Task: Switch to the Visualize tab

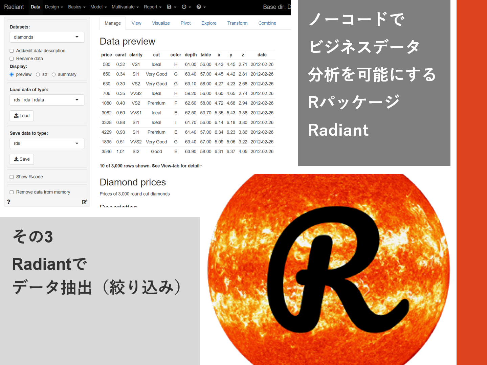Action: click(x=161, y=23)
